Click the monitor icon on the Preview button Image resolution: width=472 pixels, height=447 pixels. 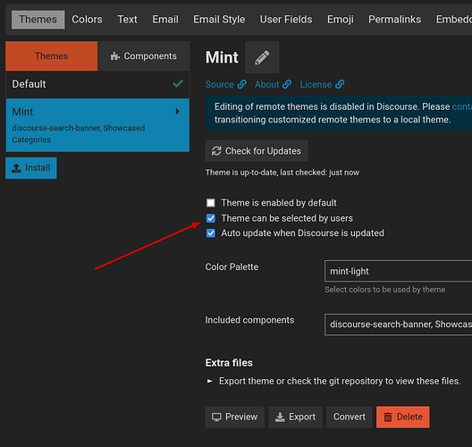pyautogui.click(x=216, y=417)
